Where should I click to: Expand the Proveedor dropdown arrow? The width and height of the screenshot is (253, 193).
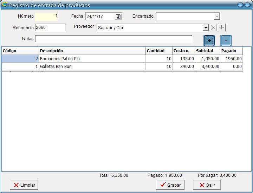(x=206, y=28)
